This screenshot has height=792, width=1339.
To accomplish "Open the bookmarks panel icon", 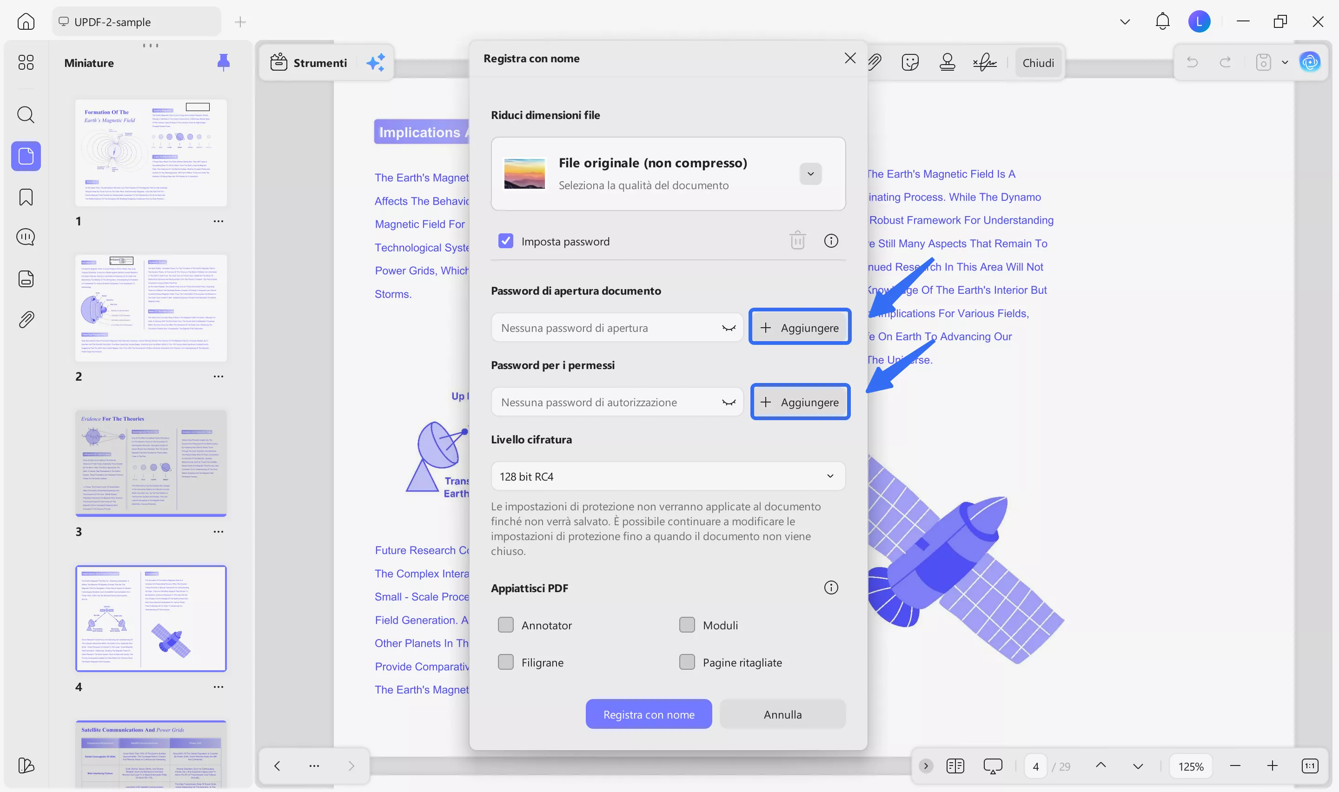I will point(26,197).
